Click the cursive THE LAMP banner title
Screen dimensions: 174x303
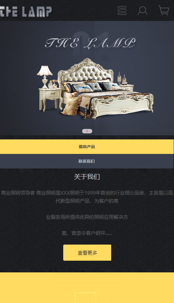tap(90, 43)
